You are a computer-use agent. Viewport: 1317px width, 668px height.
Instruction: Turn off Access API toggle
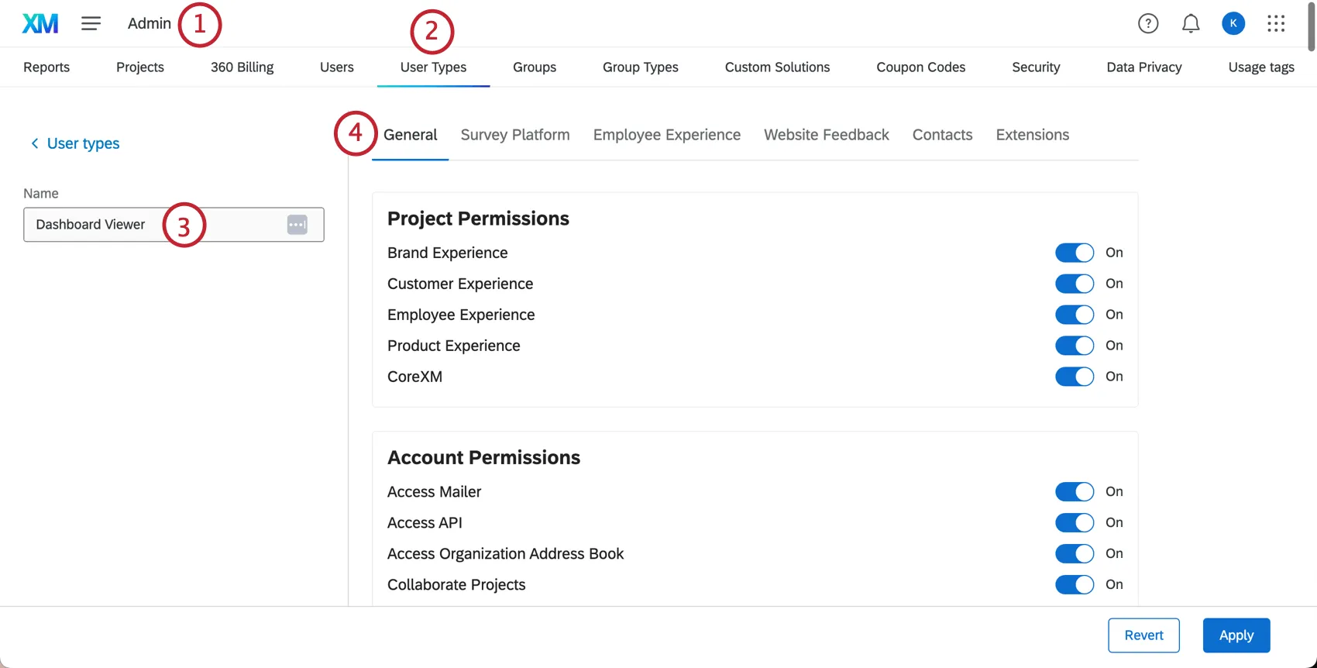(x=1075, y=523)
